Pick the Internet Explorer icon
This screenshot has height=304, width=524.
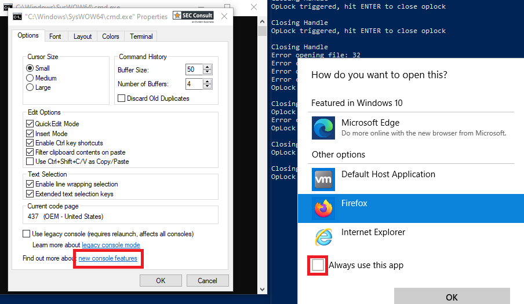pyautogui.click(x=323, y=237)
